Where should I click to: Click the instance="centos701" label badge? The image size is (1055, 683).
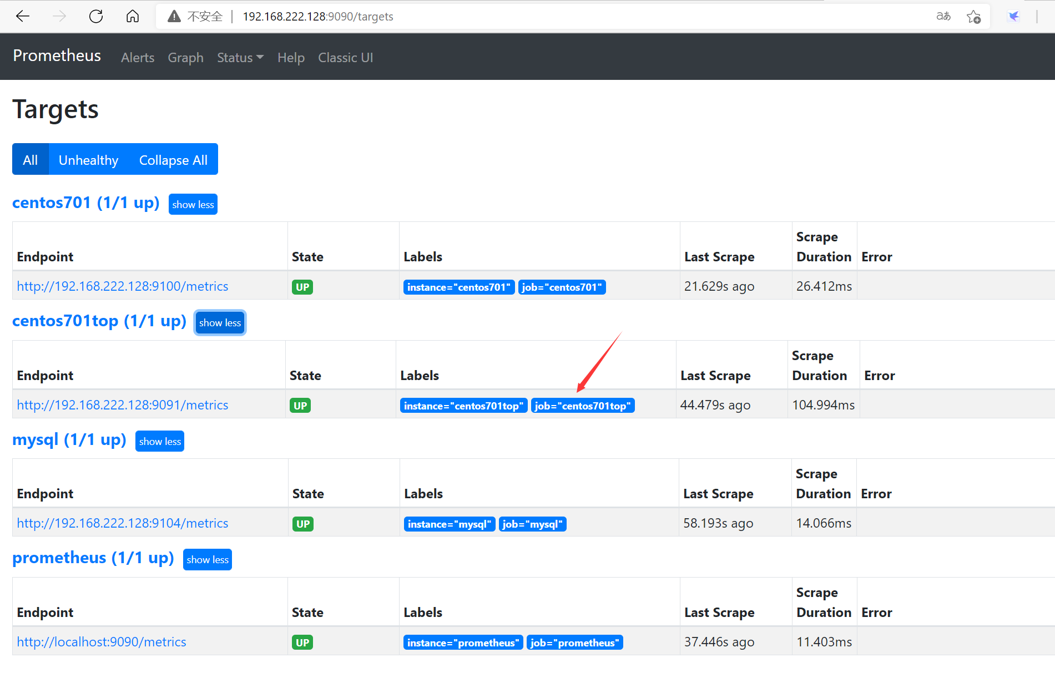[x=459, y=287]
